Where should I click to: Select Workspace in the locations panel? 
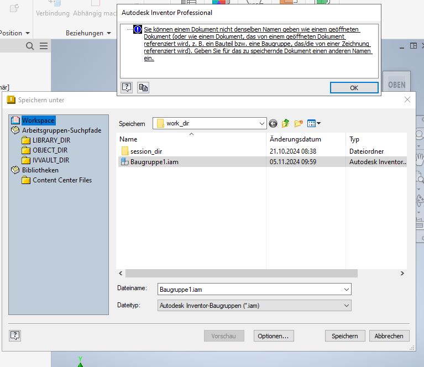coord(38,120)
